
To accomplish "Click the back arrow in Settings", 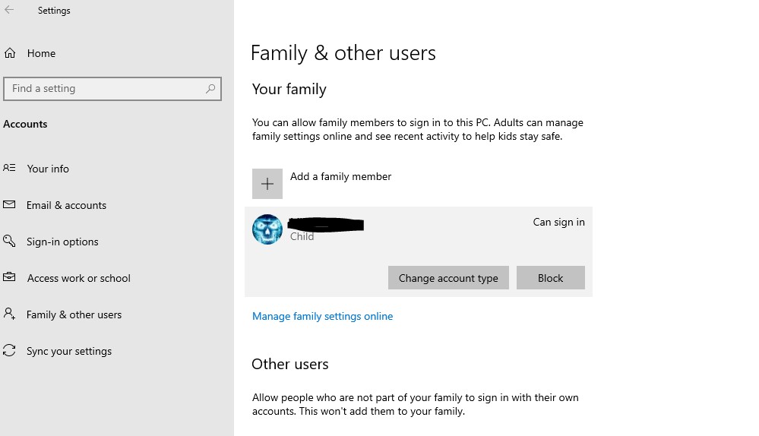I will (x=9, y=11).
